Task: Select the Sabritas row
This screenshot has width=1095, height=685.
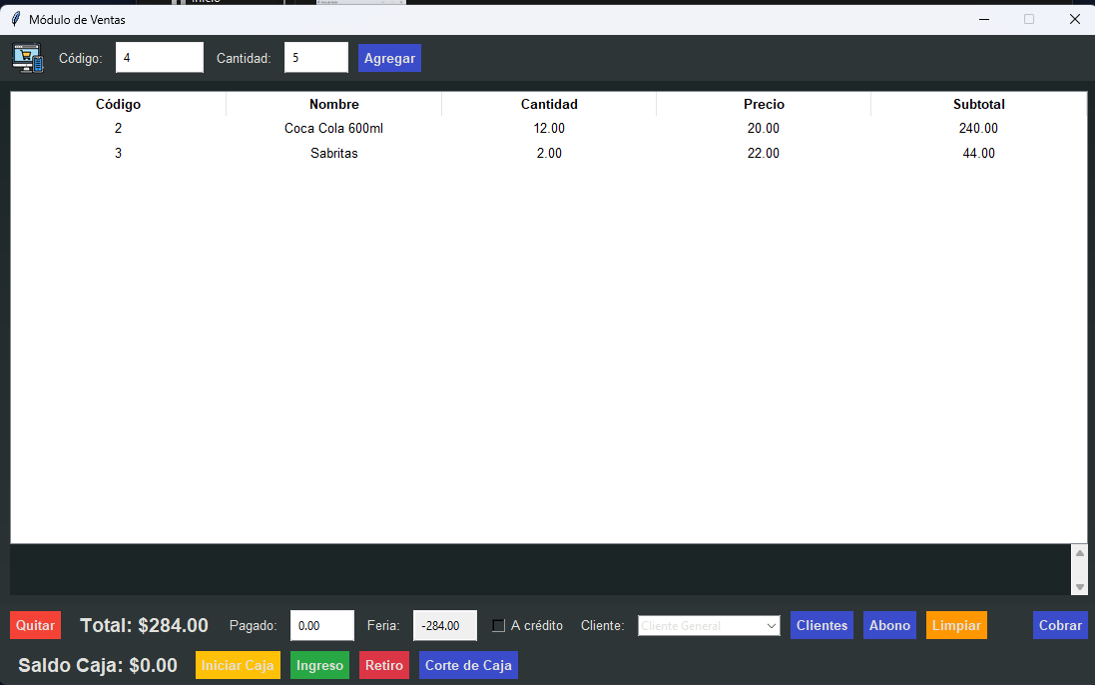Action: coord(548,153)
